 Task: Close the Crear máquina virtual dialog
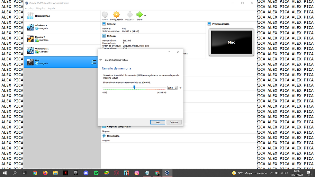point(178,52)
